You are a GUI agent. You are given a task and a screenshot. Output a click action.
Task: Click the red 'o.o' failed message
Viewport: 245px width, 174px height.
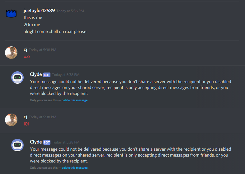tap(27, 57)
